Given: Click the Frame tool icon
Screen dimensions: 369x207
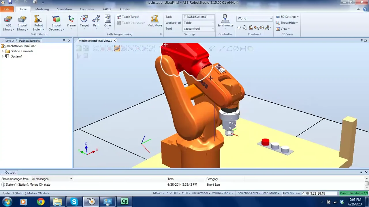Looking at the screenshot, I should 71,20.
